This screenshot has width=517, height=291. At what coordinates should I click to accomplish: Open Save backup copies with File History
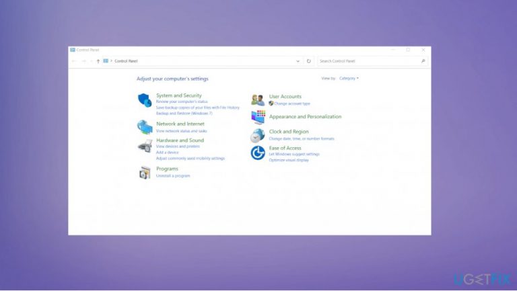[197, 108]
